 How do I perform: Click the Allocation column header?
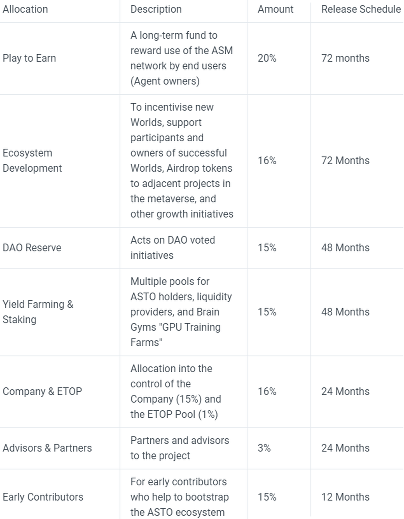tap(25, 9)
